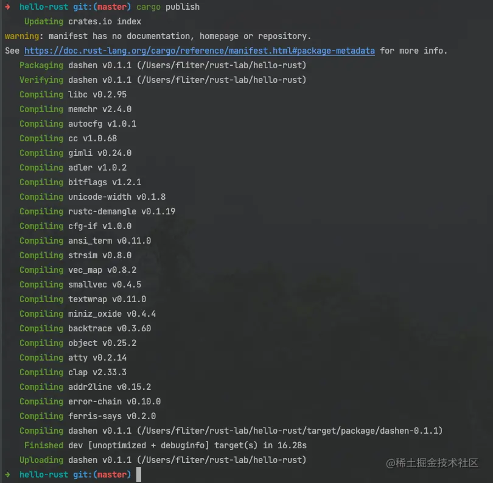Click the 'cargo publish' command text

click(x=168, y=7)
